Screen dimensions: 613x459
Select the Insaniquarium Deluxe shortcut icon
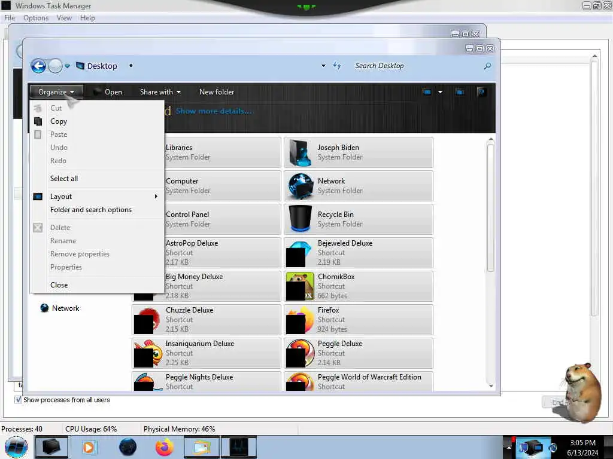point(148,354)
